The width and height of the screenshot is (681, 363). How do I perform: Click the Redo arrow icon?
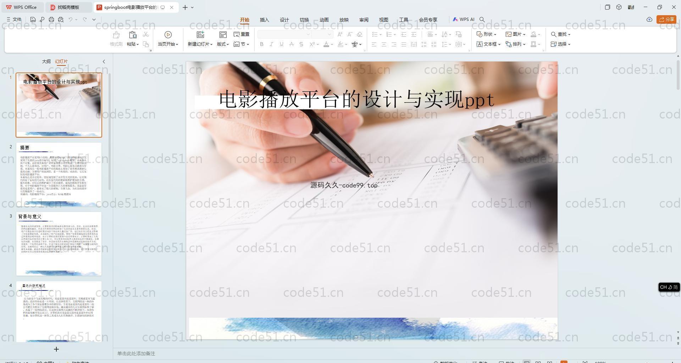tap(85, 19)
